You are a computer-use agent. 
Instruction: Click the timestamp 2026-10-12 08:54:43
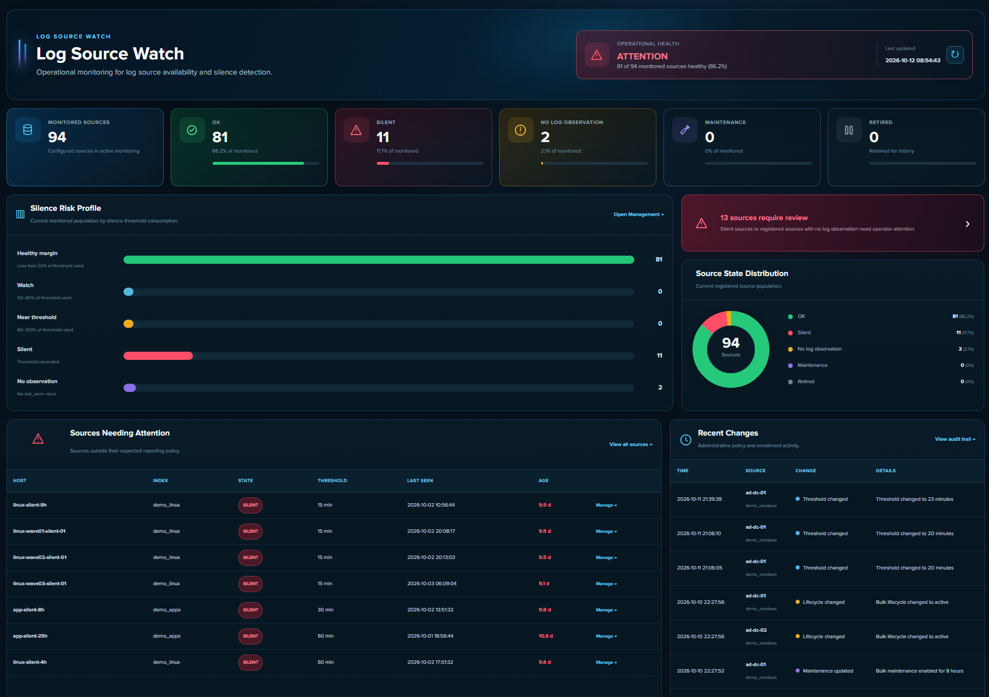(x=913, y=61)
